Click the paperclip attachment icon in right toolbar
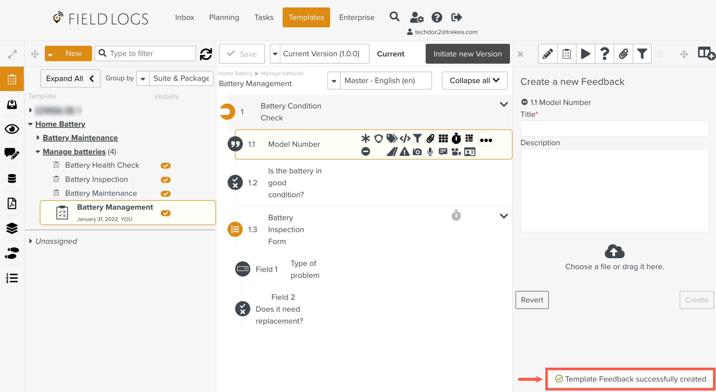Viewport: 716px width, 392px height. [623, 54]
